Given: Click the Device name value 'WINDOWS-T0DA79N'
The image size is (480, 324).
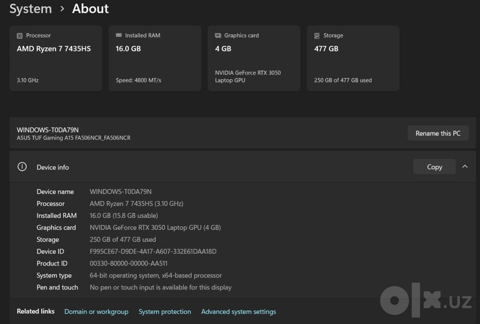Looking at the screenshot, I should 120,192.
